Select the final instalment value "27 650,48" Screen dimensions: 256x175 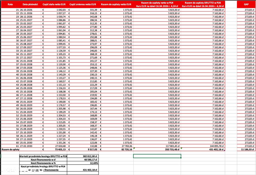[x=54, y=146]
